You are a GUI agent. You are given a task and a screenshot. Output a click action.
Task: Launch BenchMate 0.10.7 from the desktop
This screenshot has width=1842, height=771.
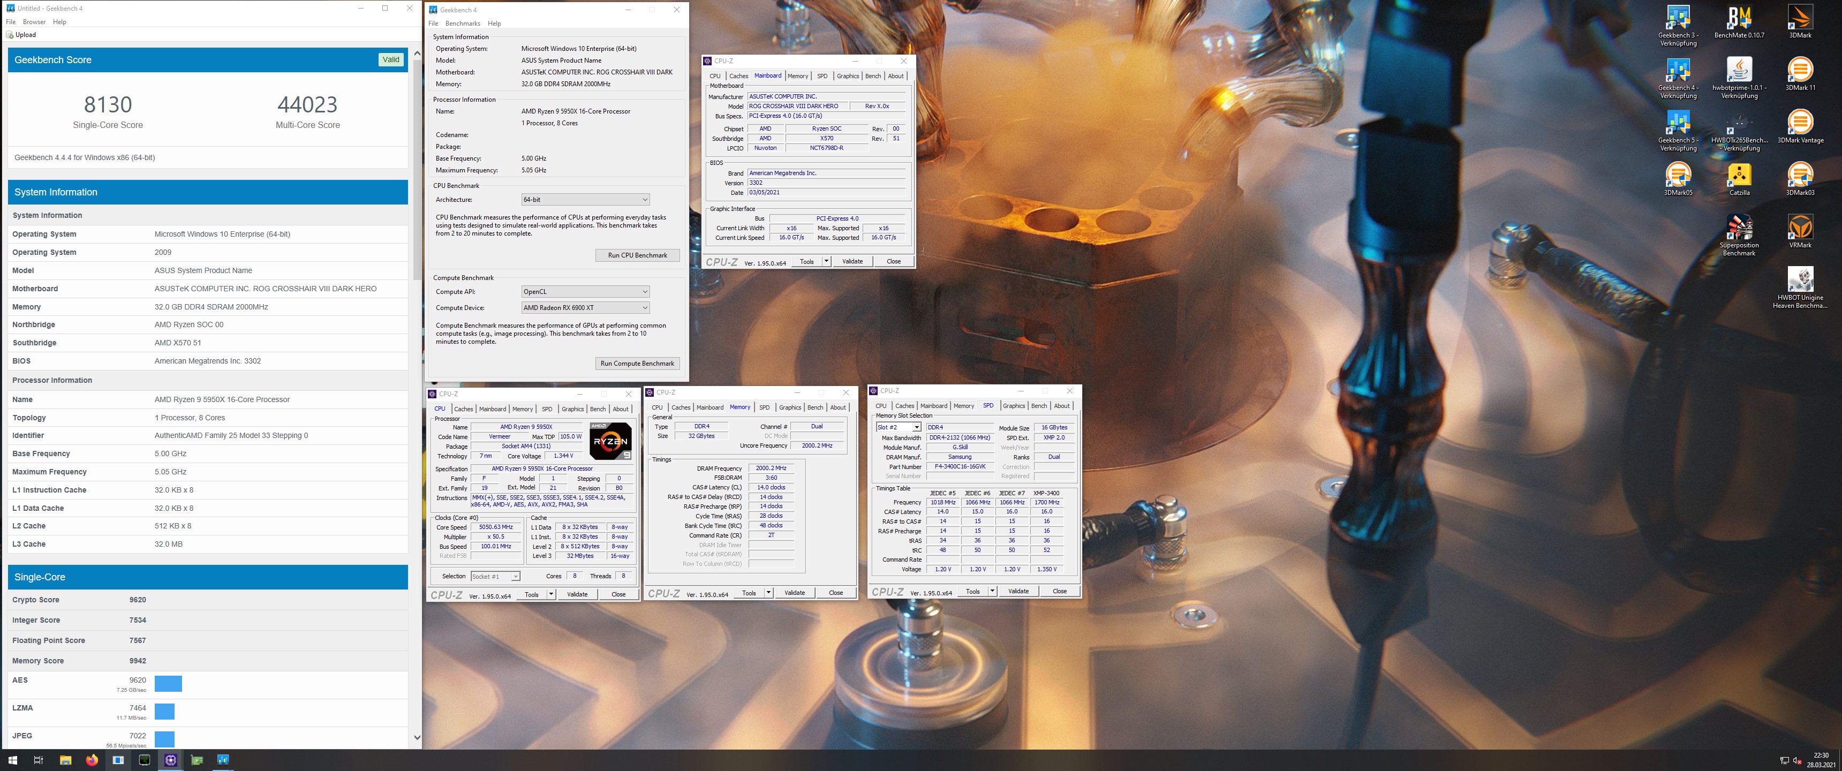click(1739, 21)
